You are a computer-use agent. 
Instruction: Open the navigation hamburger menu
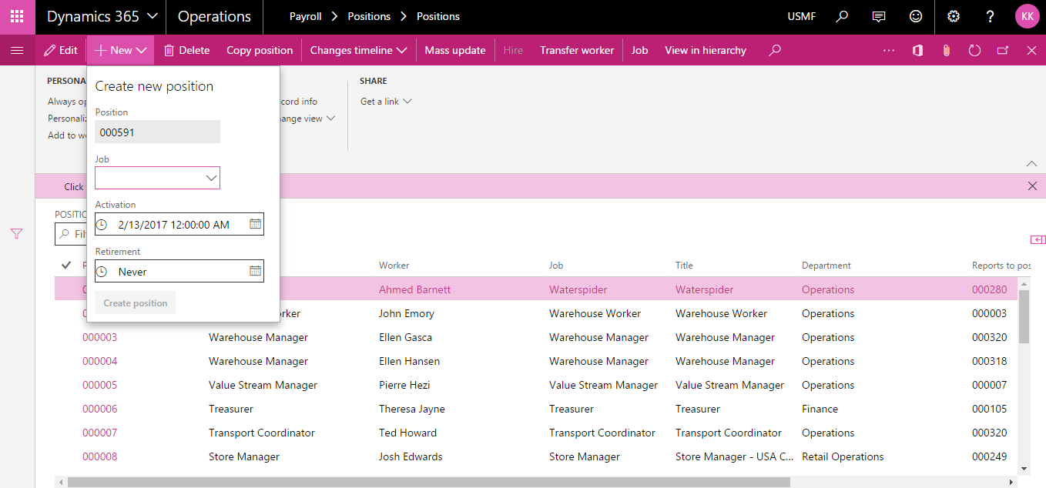pos(16,49)
